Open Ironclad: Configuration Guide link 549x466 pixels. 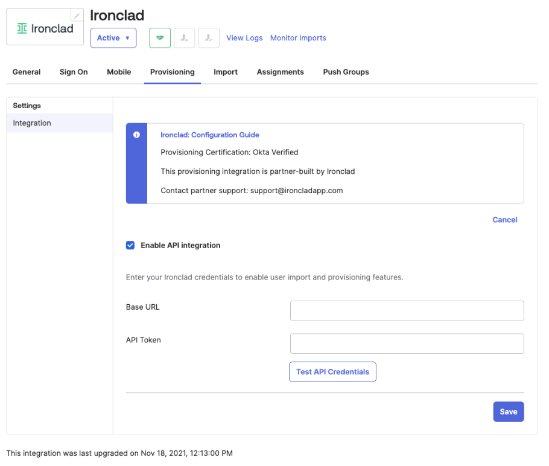point(210,135)
